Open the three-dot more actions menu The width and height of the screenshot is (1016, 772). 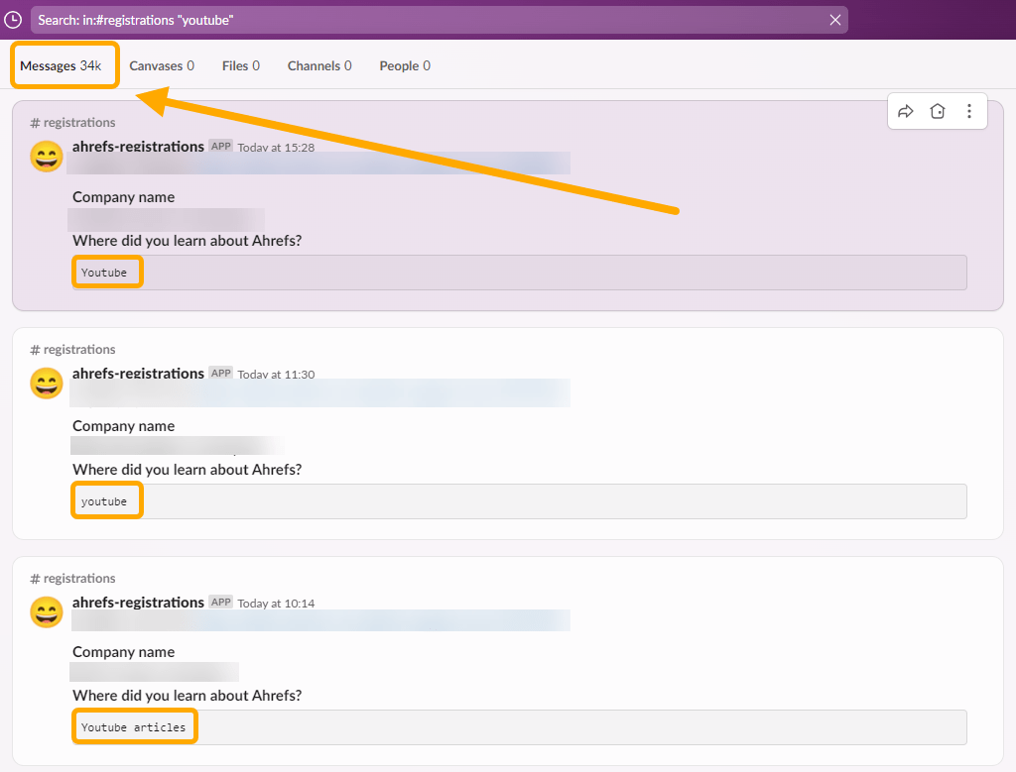[x=969, y=112]
